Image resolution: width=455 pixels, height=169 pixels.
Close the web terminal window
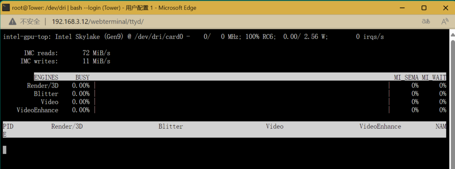[x=446, y=8]
